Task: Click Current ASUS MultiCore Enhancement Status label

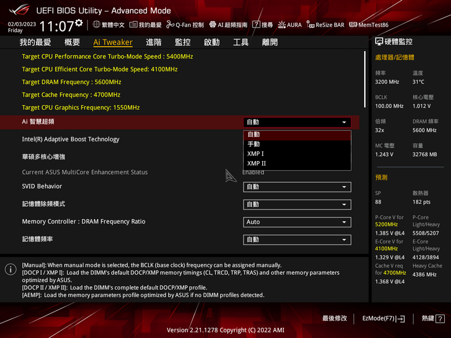Action: (85, 172)
